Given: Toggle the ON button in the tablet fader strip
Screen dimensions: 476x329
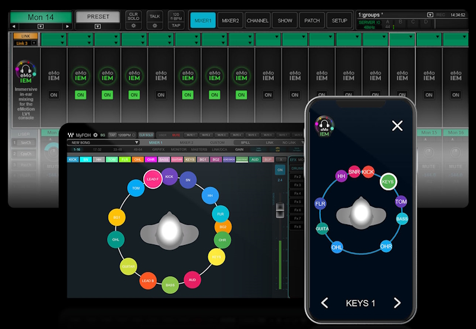Looking at the screenshot, I should (x=280, y=170).
